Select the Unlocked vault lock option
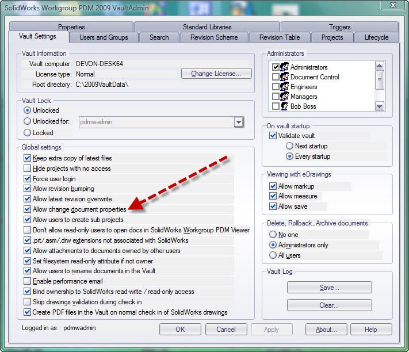This screenshot has width=409, height=352. coord(27,110)
